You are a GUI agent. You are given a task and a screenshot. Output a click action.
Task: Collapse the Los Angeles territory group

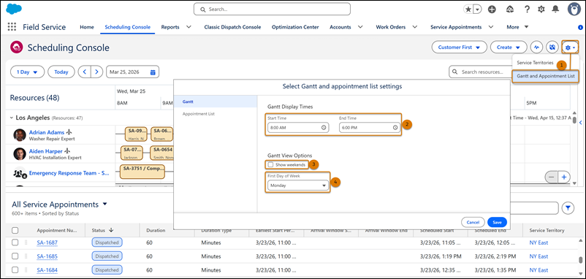pyautogui.click(x=11, y=118)
